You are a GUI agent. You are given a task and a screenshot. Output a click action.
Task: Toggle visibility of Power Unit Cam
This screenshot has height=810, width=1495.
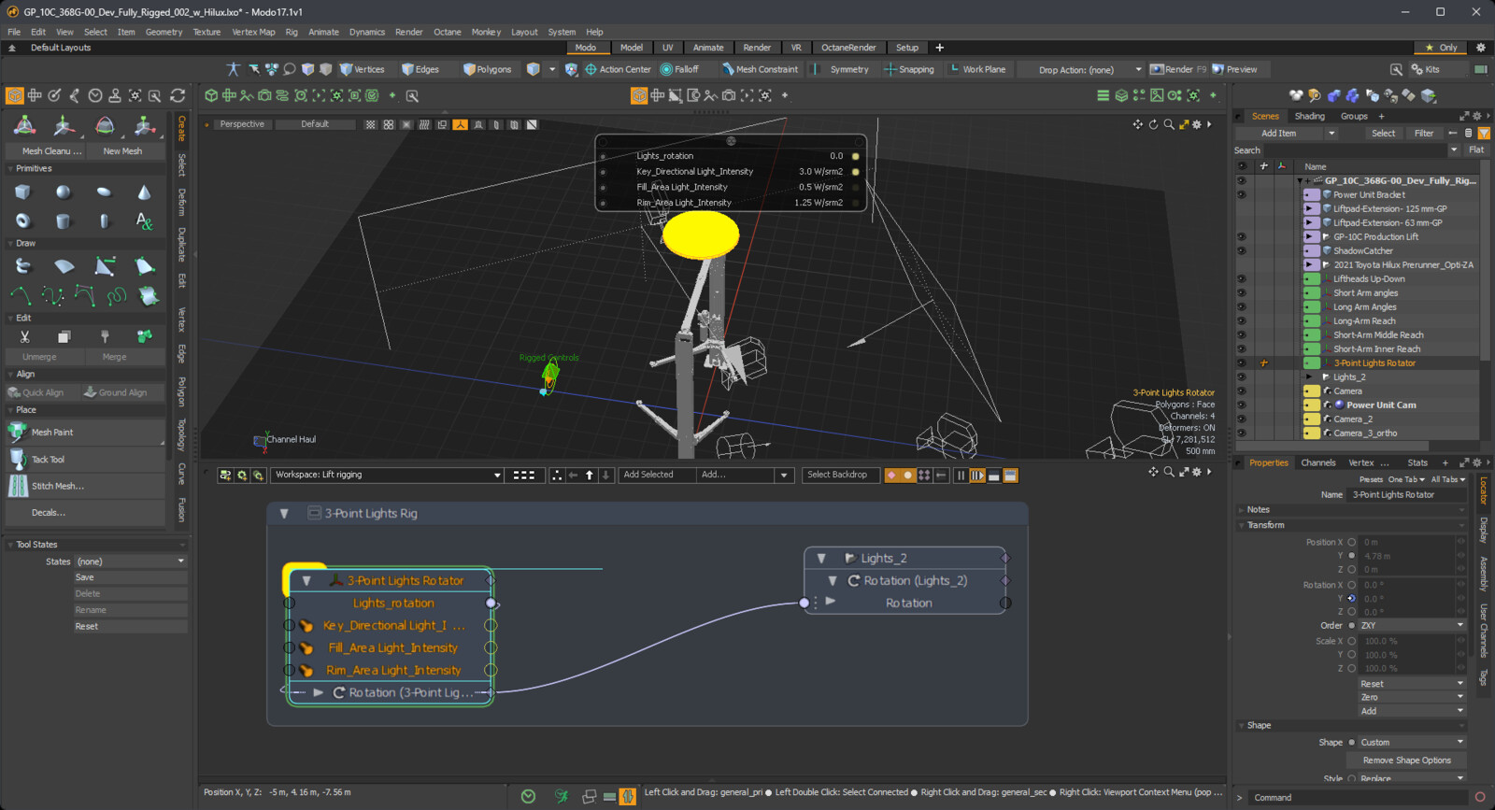(x=1242, y=405)
